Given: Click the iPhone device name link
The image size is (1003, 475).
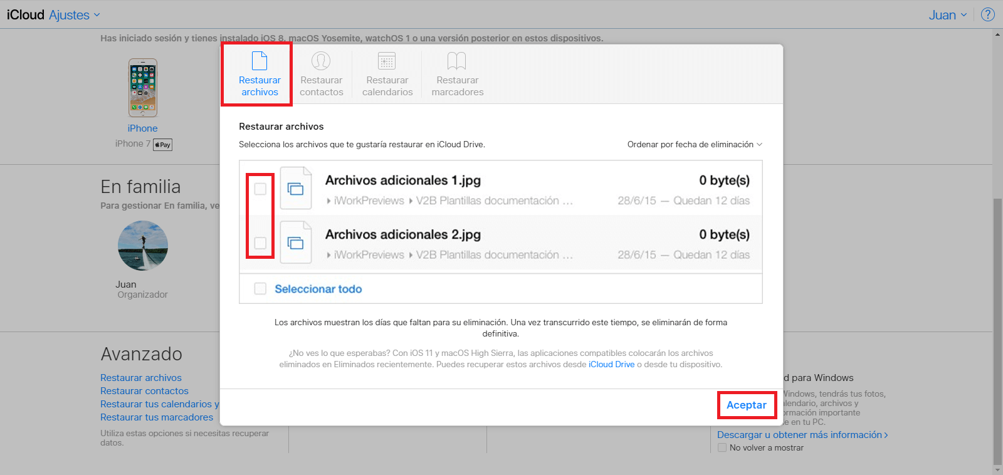Looking at the screenshot, I should 142,128.
